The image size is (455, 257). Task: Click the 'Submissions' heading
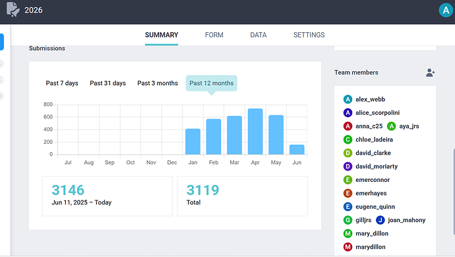tap(47, 49)
